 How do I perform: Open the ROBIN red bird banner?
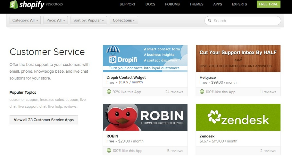pyautogui.click(x=145, y=117)
